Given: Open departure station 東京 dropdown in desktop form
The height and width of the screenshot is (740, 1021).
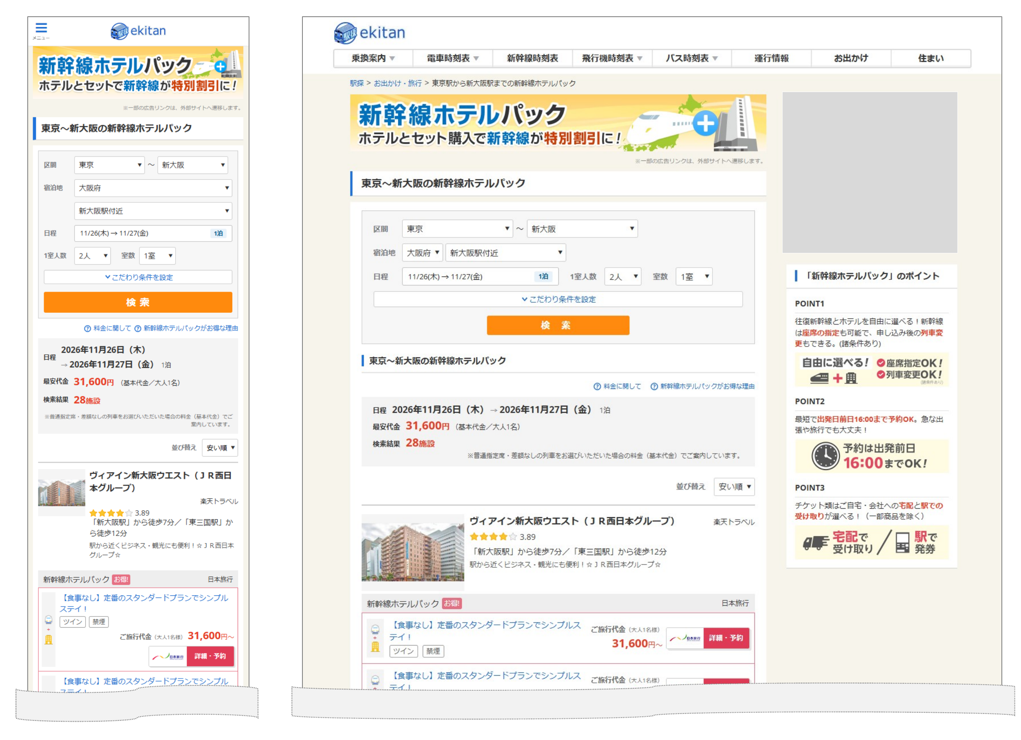Looking at the screenshot, I should click(x=457, y=228).
